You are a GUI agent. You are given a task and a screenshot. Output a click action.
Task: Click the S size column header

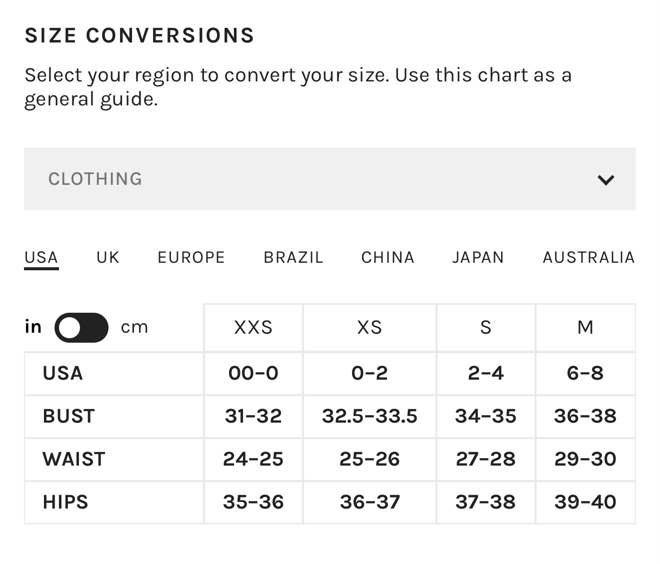click(486, 327)
